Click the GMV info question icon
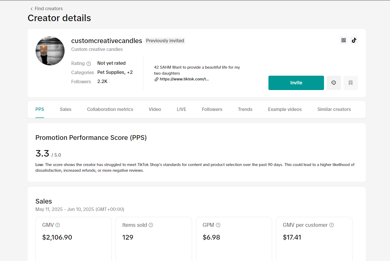The image size is (390, 261). 58,225
